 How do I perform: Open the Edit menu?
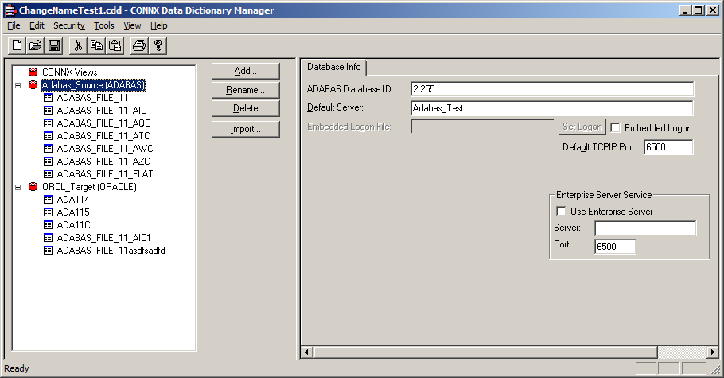point(37,26)
